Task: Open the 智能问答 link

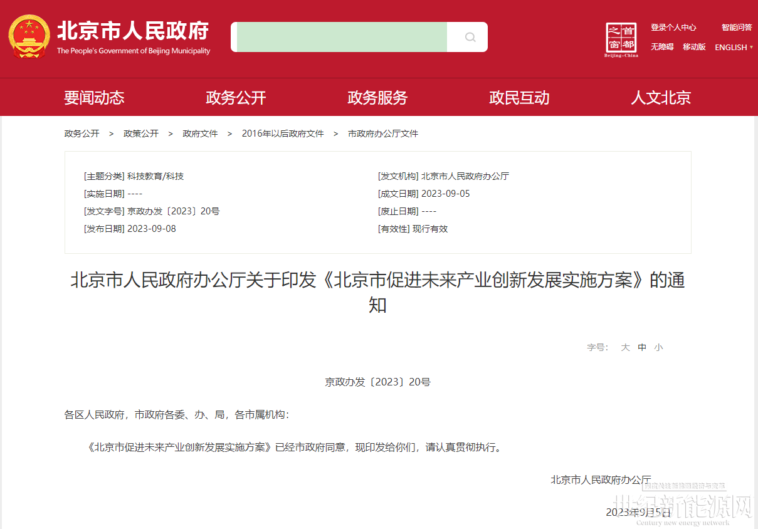Action: [x=736, y=28]
